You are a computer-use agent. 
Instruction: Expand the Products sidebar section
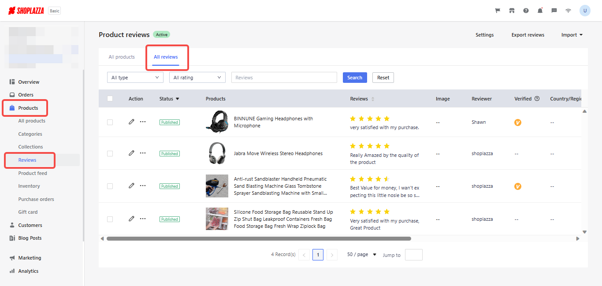click(28, 108)
